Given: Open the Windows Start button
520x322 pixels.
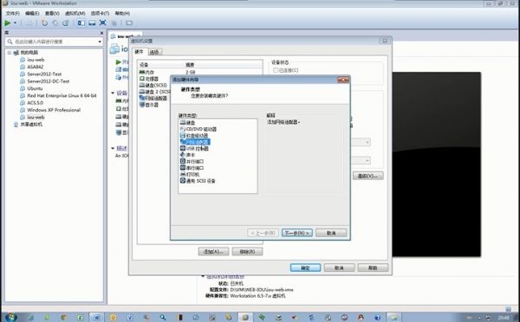Looking at the screenshot, I should pos(10,317).
